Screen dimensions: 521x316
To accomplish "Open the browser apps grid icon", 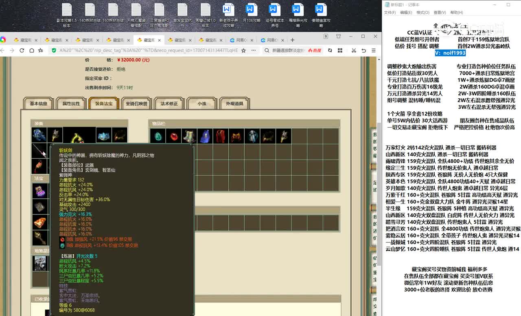I will click(x=340, y=50).
